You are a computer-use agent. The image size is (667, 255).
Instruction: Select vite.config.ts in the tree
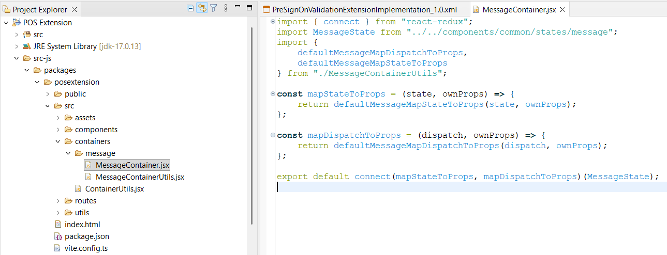(86, 248)
